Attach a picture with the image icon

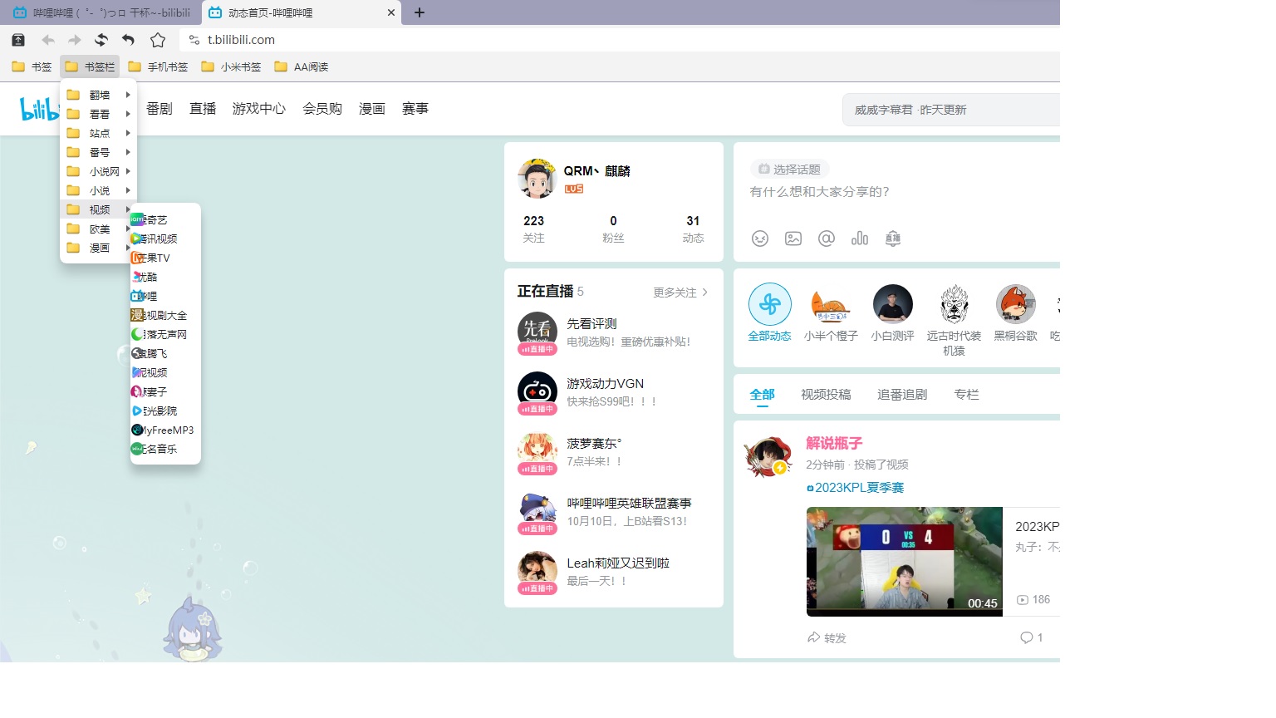point(793,239)
